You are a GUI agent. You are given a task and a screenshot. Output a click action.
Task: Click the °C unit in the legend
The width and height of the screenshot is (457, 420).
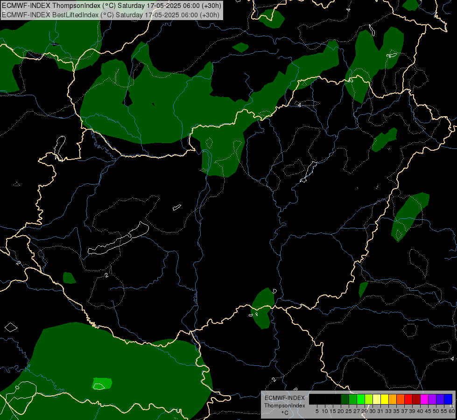coord(285,413)
